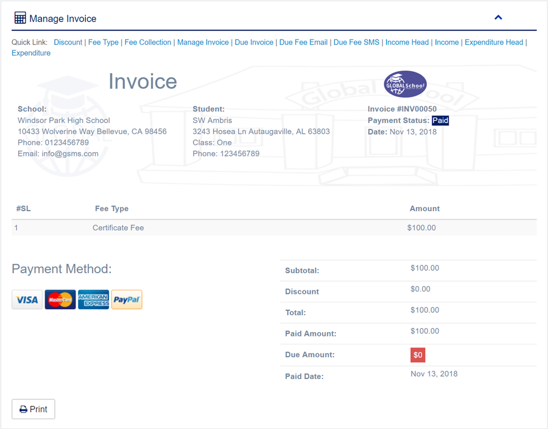Screen dimensions: 548x429
Task: Select the MasterCard payment icon
Action: pos(60,299)
